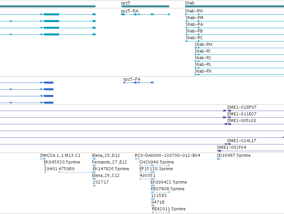The width and height of the screenshot is (284, 214).
Task: Select the RE42011.5prime alignment line
Action: click(161, 212)
